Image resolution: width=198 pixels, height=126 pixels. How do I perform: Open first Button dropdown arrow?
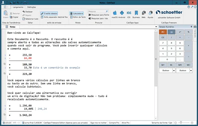coord(174,71)
